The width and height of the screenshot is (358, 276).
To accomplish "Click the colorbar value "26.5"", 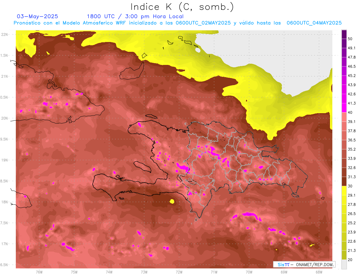I will click(x=352, y=213).
